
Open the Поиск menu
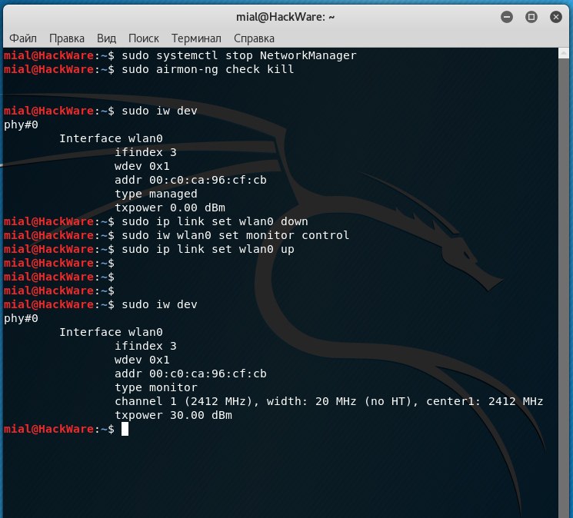(144, 38)
